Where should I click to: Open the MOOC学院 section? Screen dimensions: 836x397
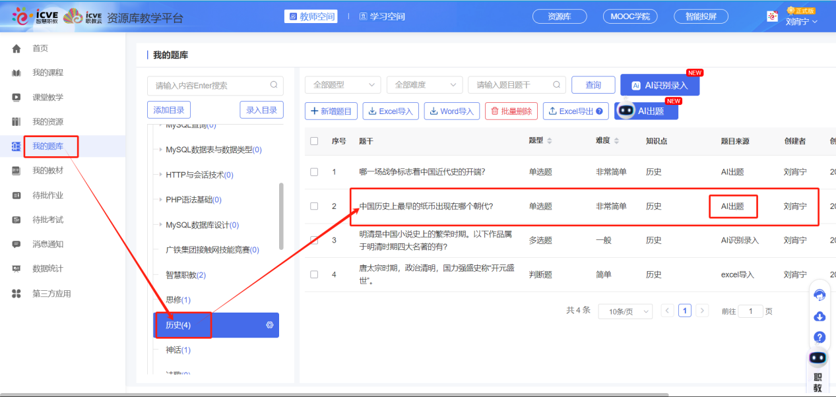[x=629, y=16]
